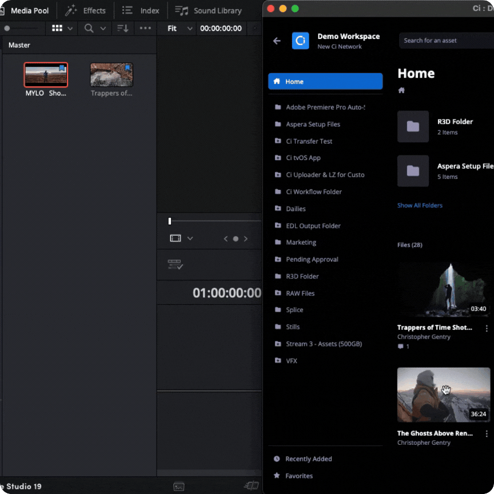Click the thumbnail grid view icon

pos(57,28)
